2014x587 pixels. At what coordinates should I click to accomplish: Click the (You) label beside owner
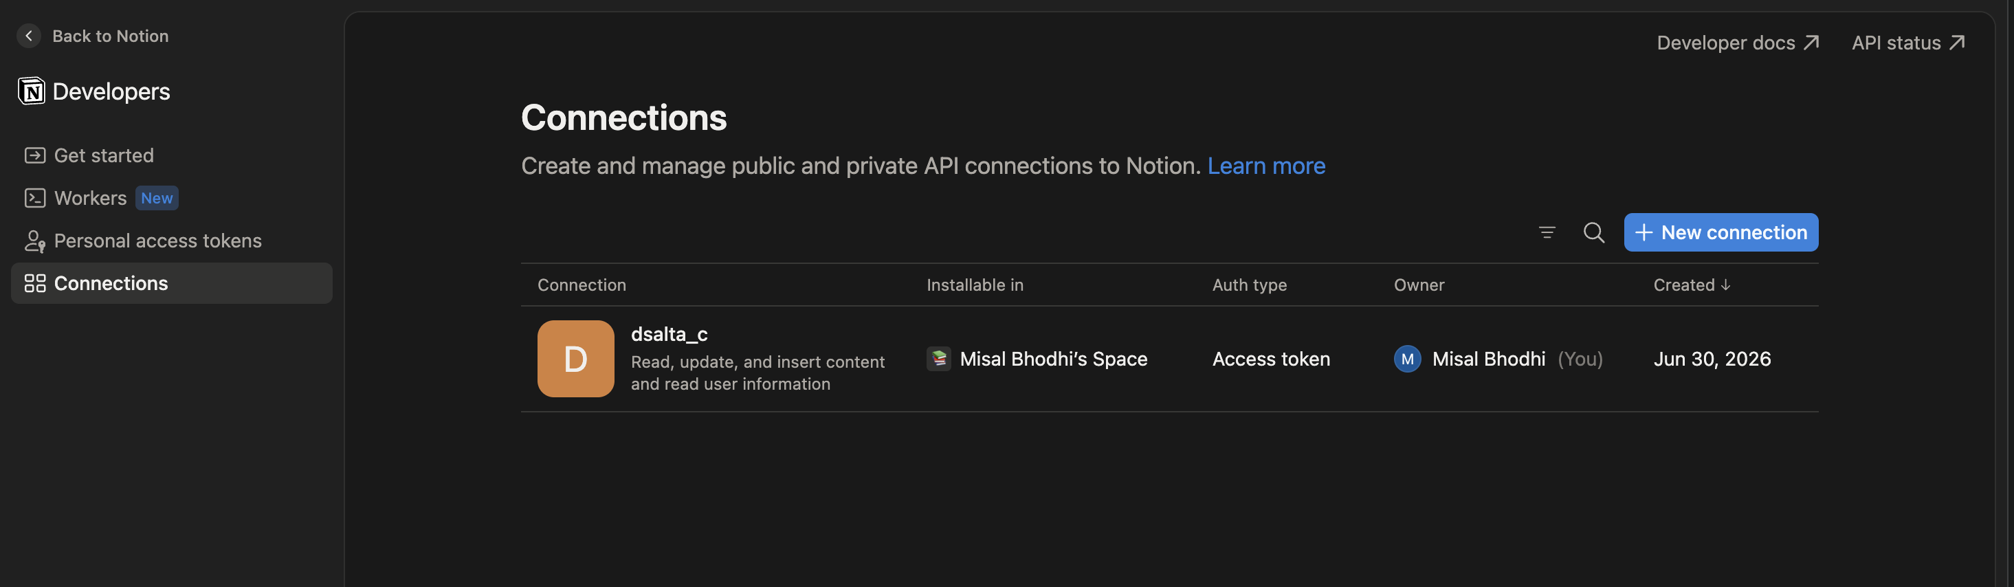1580,359
